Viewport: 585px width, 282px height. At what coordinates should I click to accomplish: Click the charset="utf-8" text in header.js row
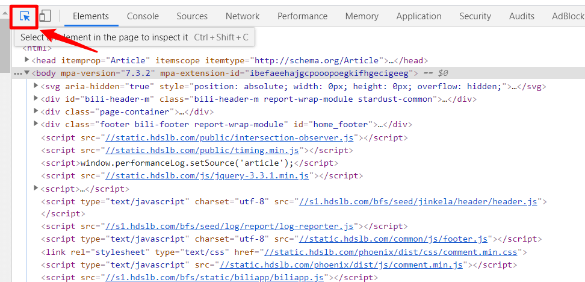232,201
